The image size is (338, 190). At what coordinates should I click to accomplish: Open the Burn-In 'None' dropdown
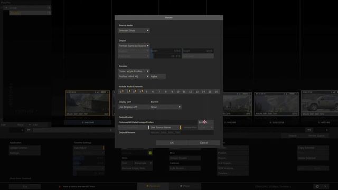165,107
